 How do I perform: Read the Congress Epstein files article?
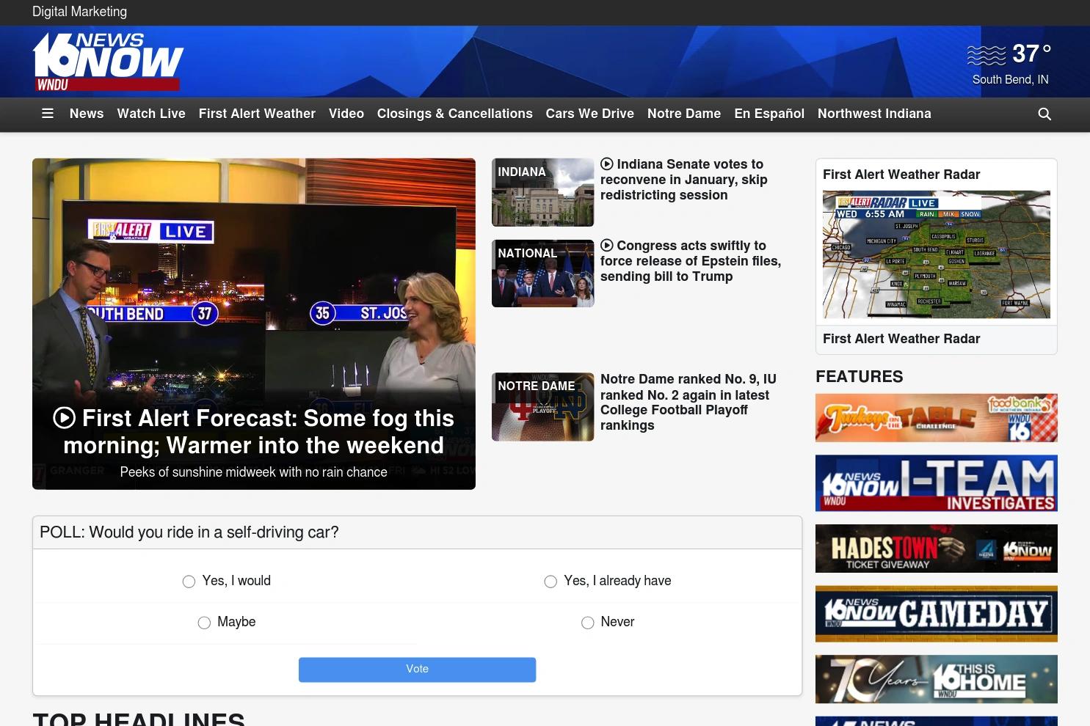[x=691, y=261]
